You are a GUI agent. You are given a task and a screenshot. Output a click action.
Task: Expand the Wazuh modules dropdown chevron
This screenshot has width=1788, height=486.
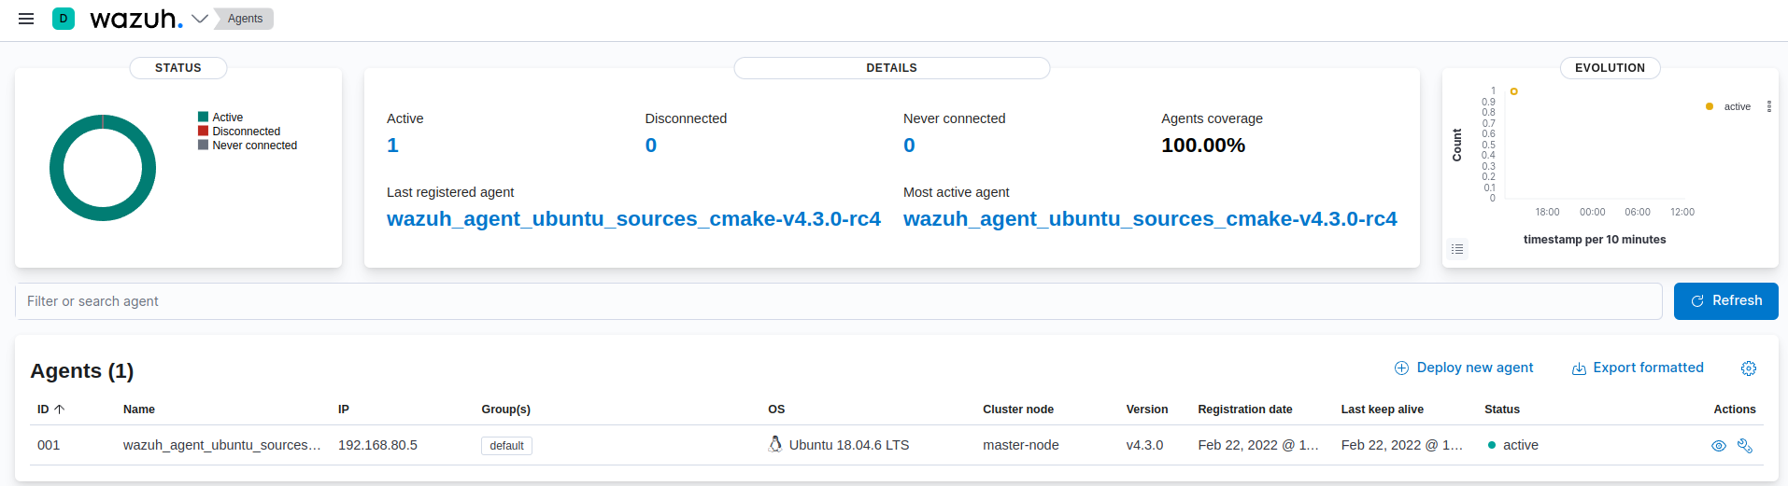point(200,19)
